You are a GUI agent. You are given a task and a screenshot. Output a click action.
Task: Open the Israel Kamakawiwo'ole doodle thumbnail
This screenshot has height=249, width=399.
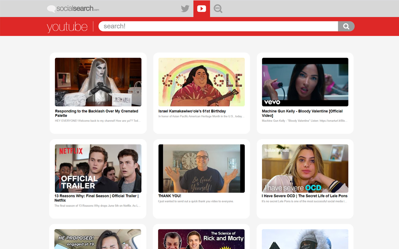click(x=202, y=82)
